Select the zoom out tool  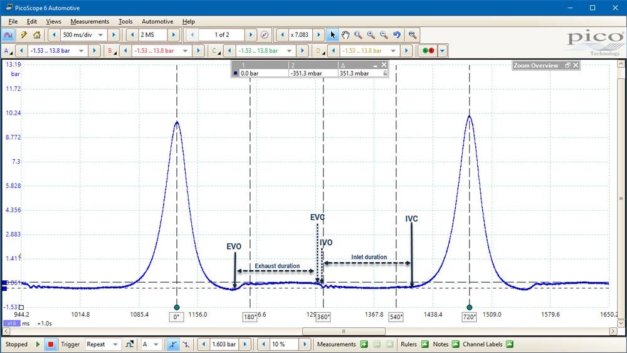(384, 34)
